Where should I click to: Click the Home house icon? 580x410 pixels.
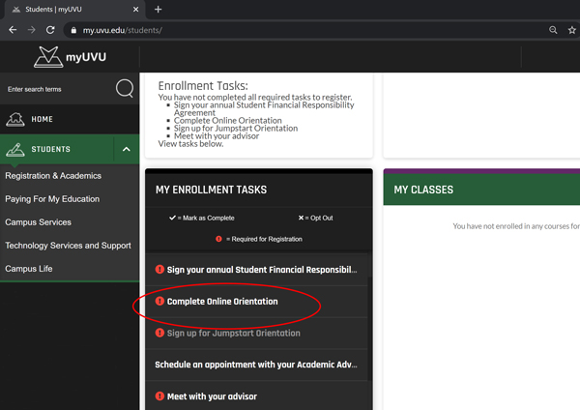coord(15,119)
